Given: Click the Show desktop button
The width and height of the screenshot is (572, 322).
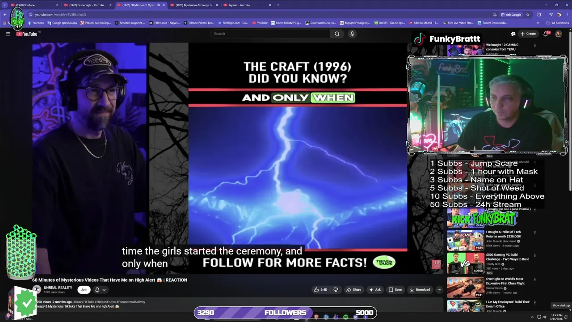Looking at the screenshot, I should (561, 305).
